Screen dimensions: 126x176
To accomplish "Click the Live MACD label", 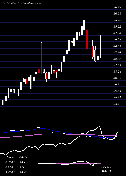I will [106, 169].
